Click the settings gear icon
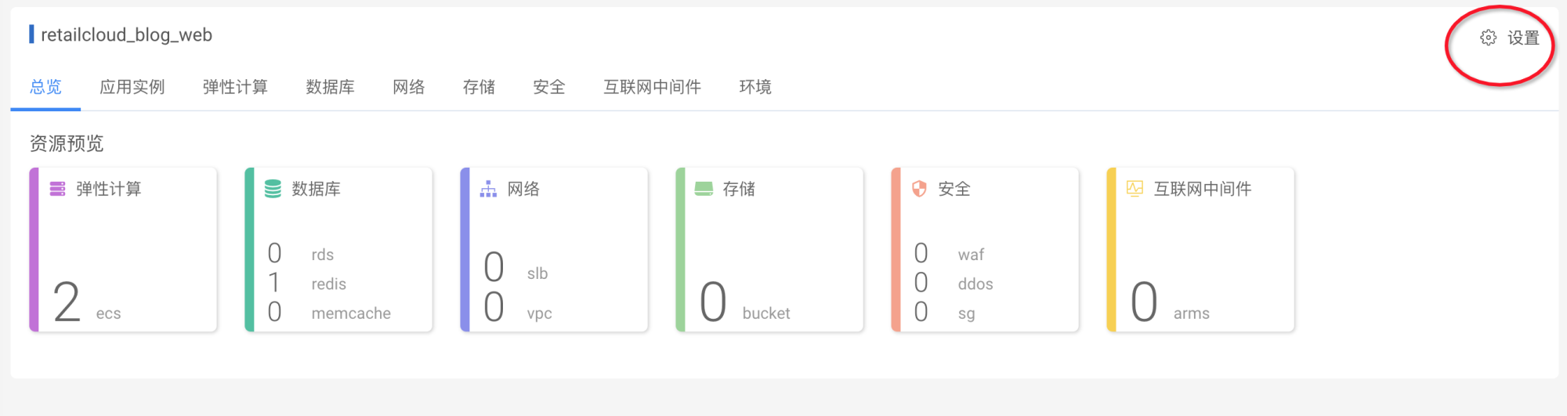 click(x=1488, y=38)
